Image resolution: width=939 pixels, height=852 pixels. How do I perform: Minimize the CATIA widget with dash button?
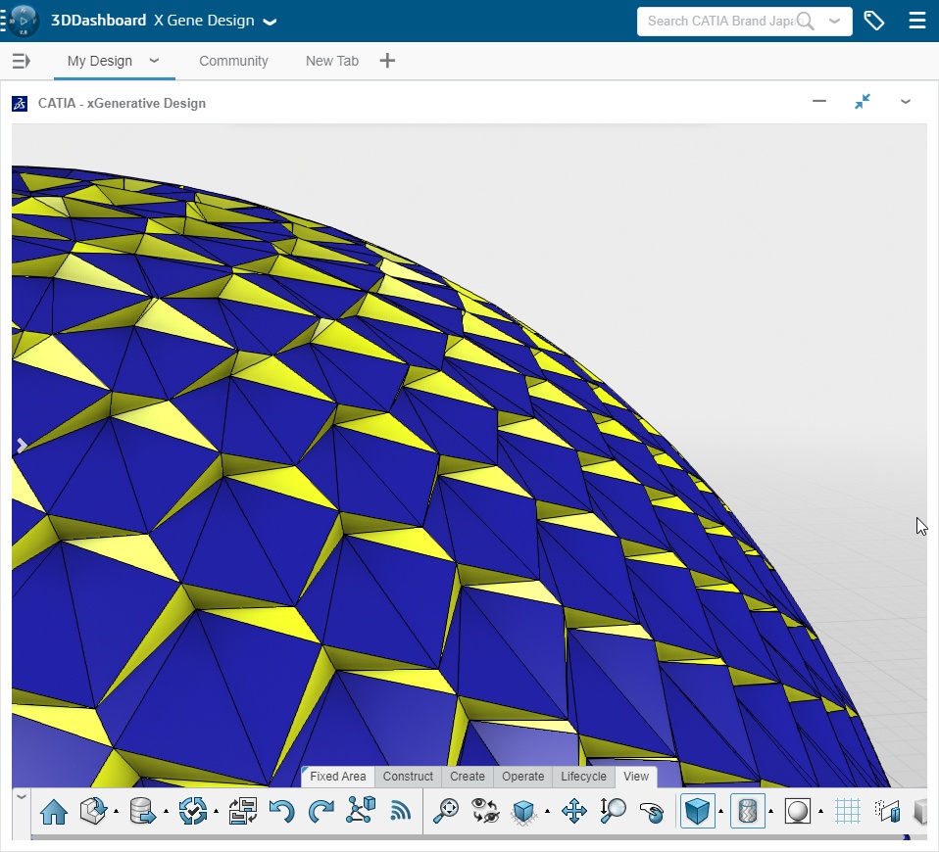[x=819, y=101]
